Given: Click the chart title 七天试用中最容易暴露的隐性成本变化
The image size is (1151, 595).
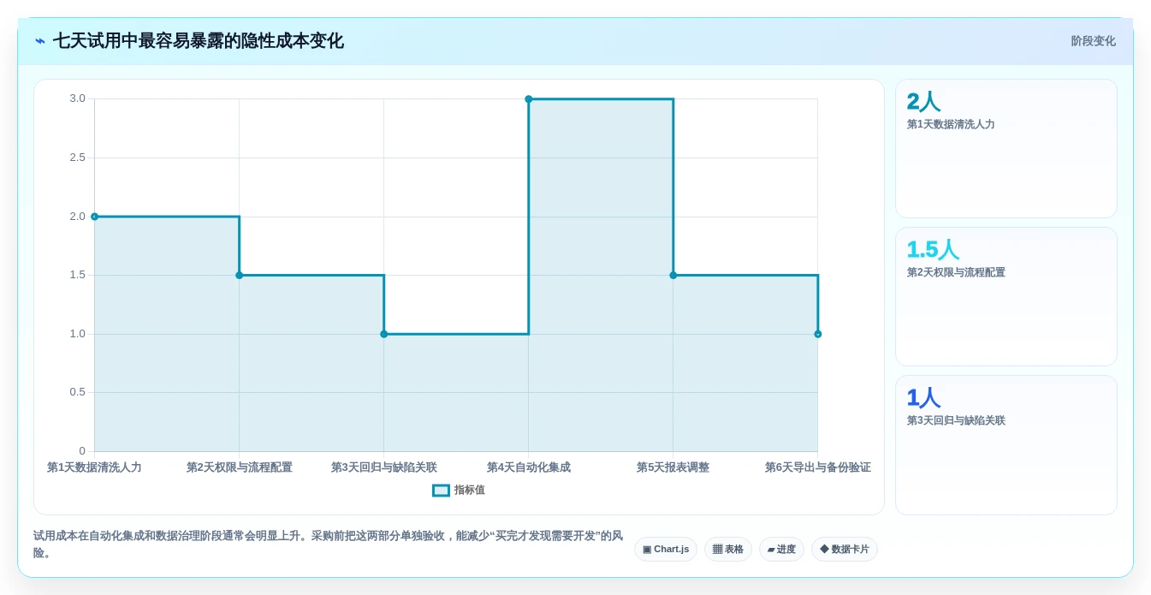Looking at the screenshot, I should coord(199,41).
